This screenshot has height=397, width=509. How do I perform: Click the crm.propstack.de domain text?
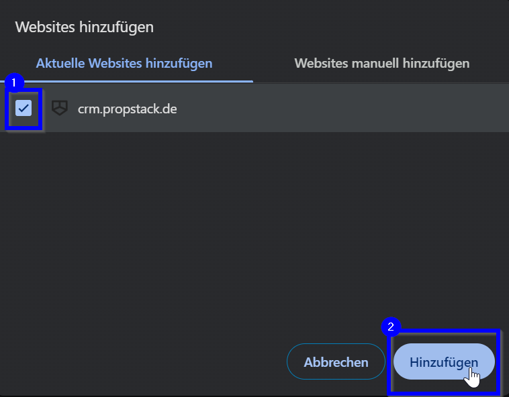coord(127,108)
